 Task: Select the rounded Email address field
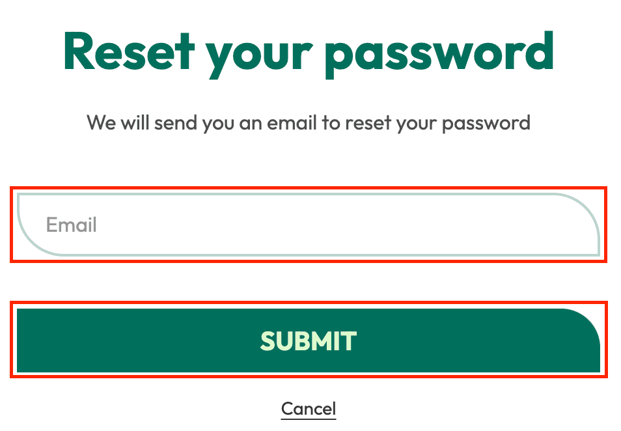309,225
